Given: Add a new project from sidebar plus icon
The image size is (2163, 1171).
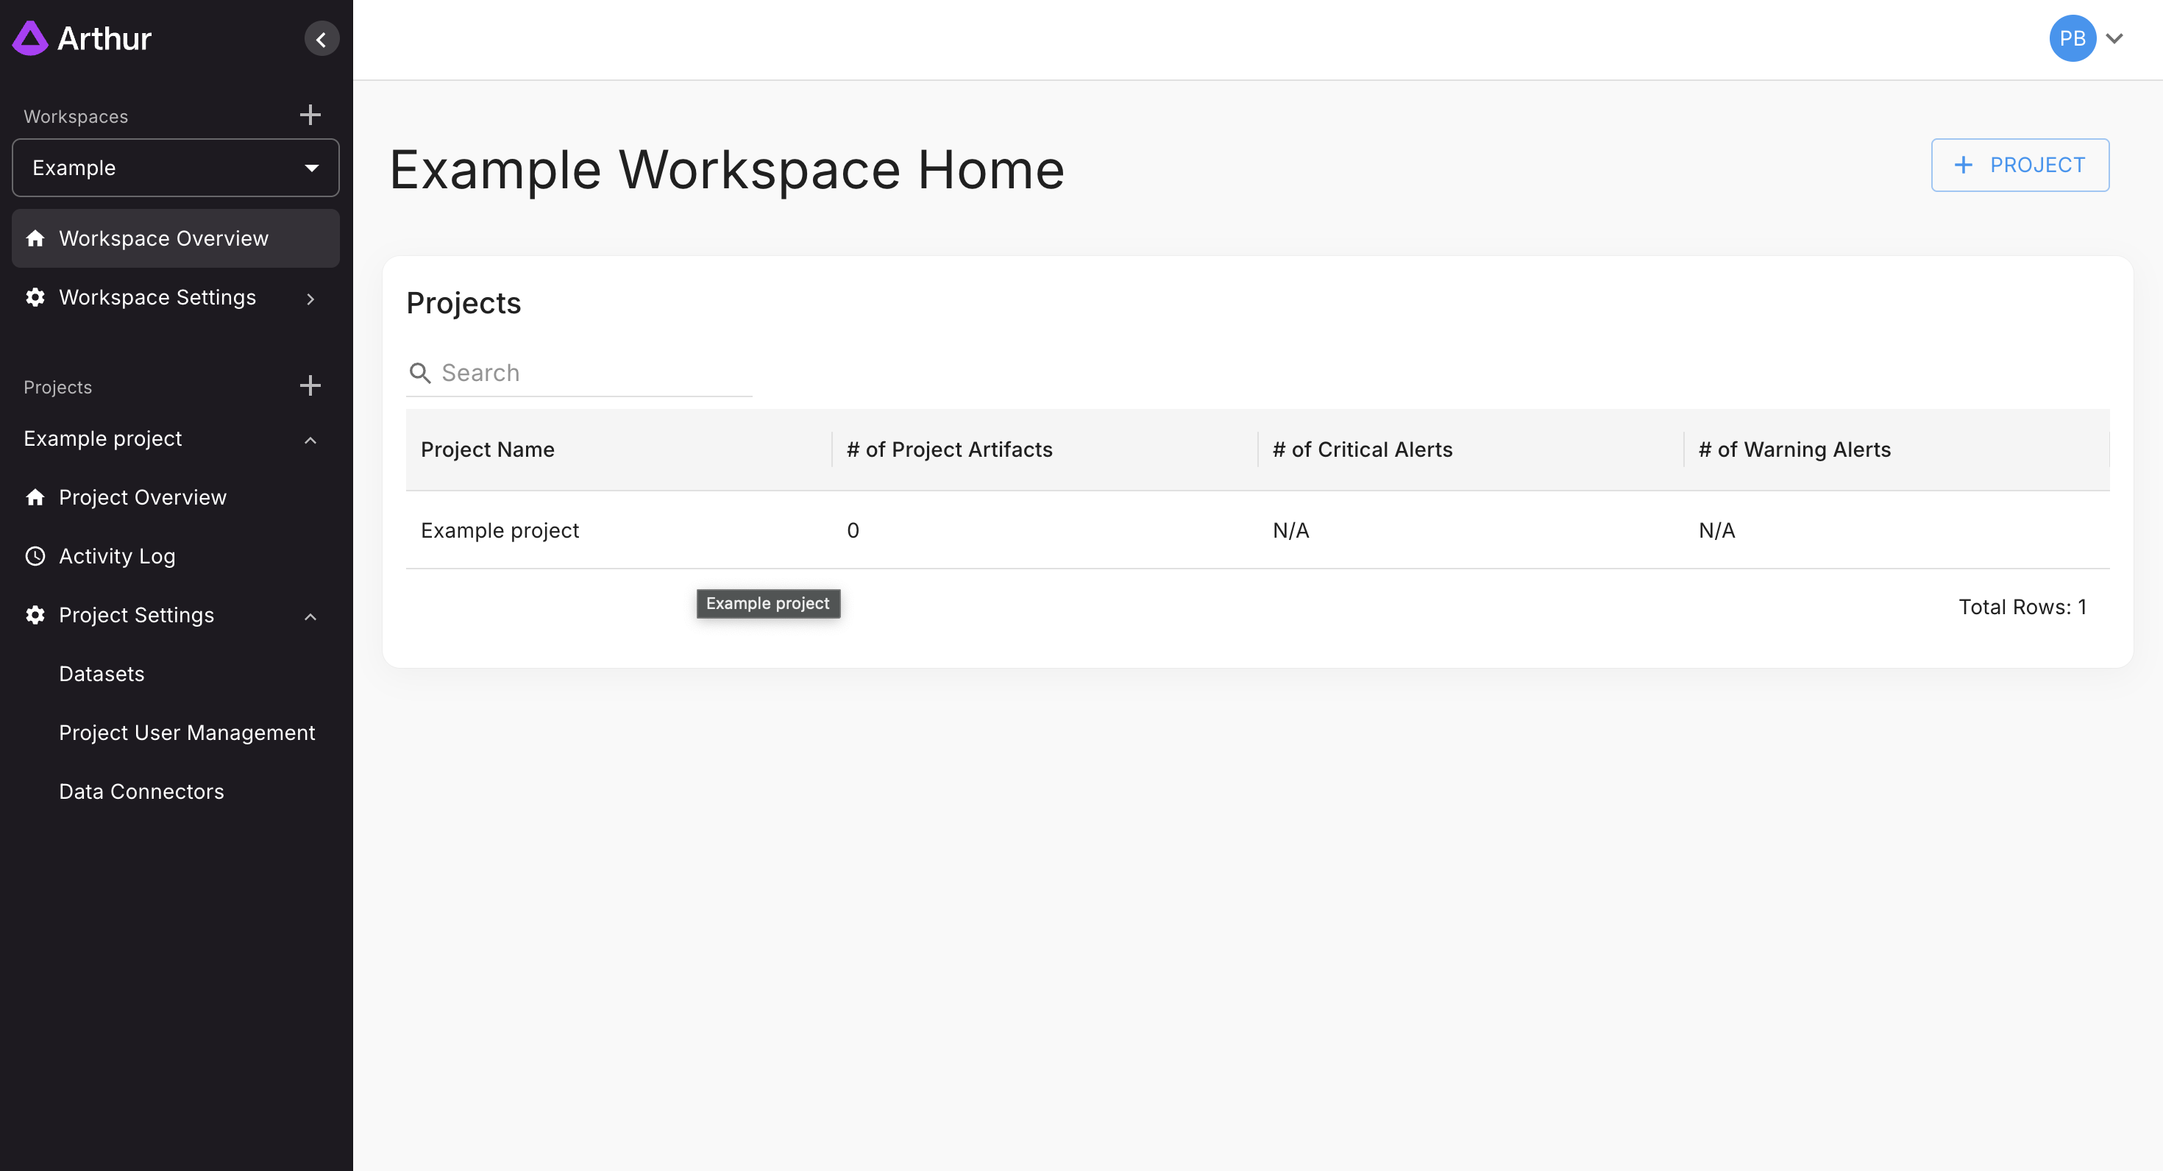Looking at the screenshot, I should pyautogui.click(x=310, y=386).
